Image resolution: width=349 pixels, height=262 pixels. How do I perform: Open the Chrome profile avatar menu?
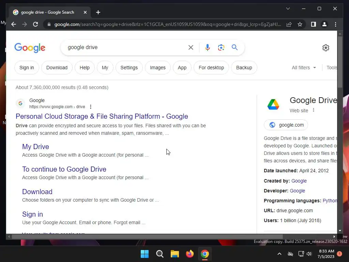coord(324,24)
